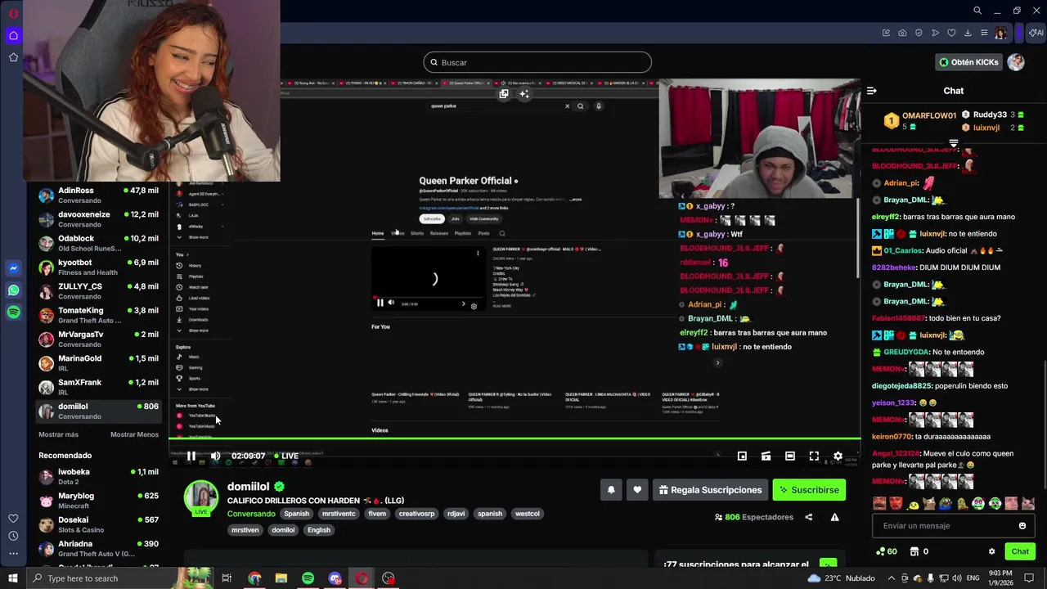This screenshot has width=1047, height=589.
Task: Toggle notifications bell for domiilol
Action: (611, 490)
